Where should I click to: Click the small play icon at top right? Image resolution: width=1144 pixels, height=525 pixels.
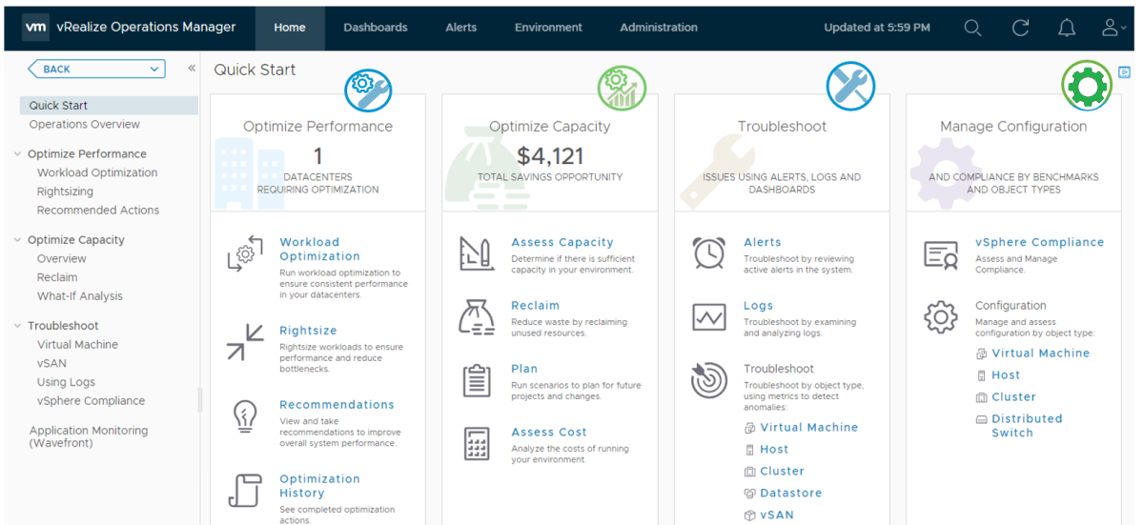click(x=1124, y=72)
